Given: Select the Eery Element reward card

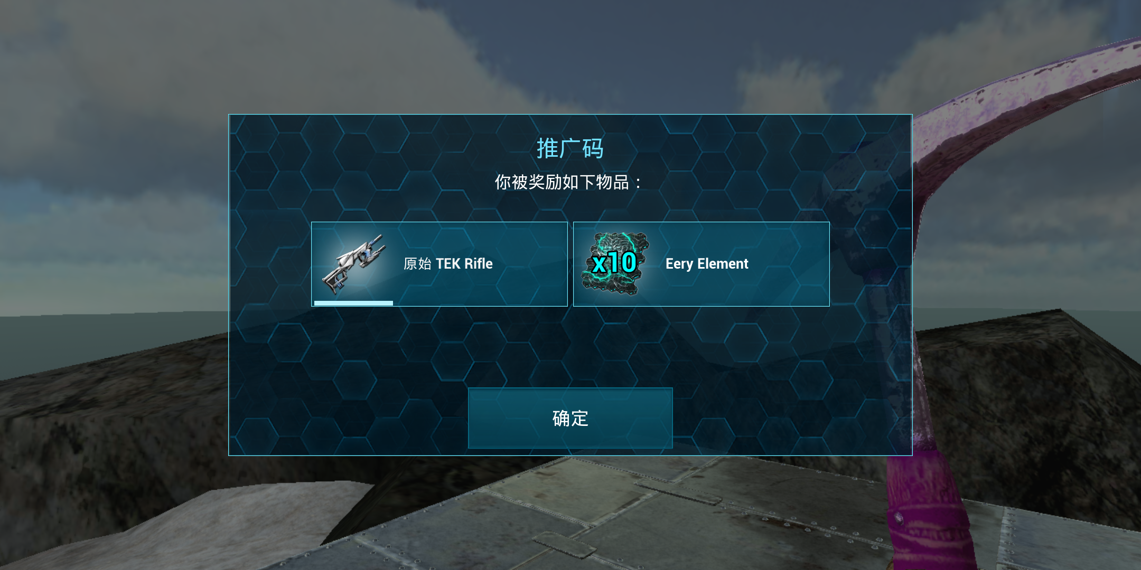Looking at the screenshot, I should click(702, 264).
